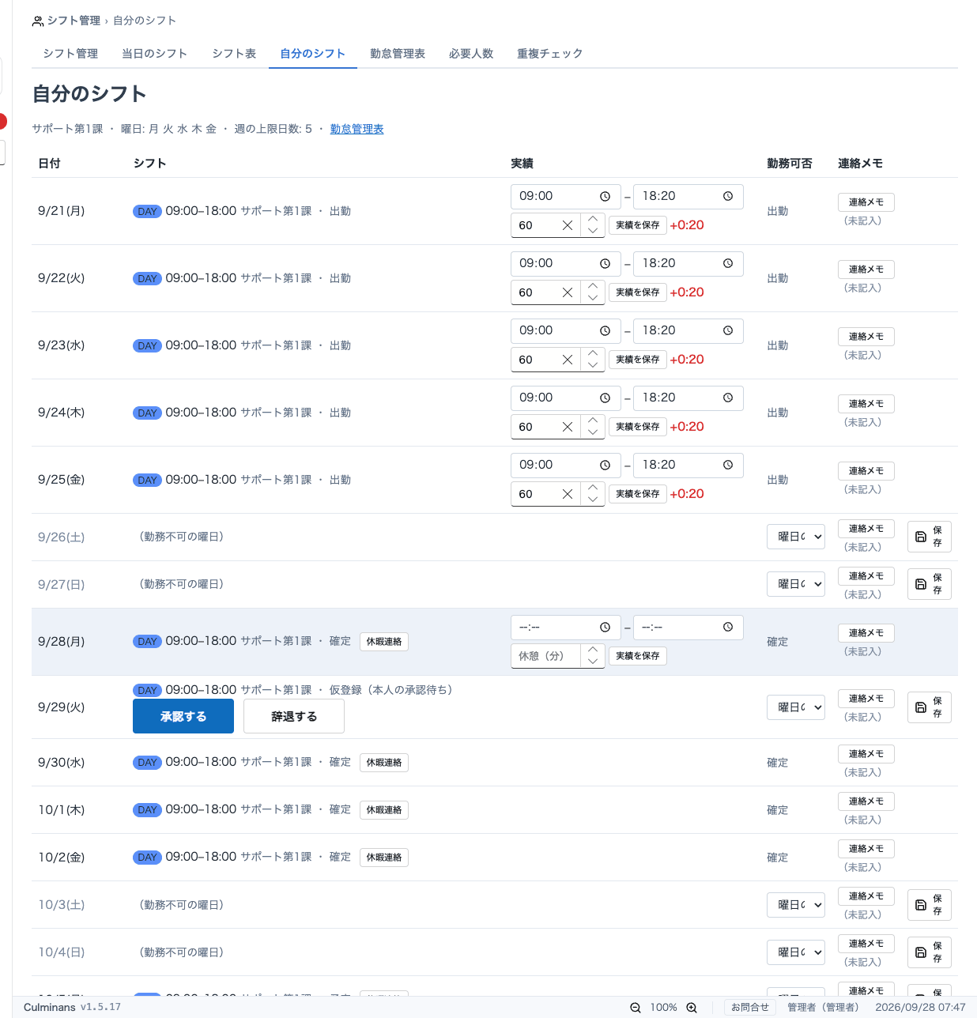
Task: Open 連絡メモ for 9/30
Action: [866, 754]
